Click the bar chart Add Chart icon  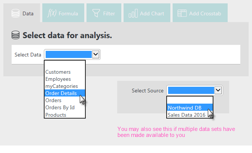pos(133,13)
